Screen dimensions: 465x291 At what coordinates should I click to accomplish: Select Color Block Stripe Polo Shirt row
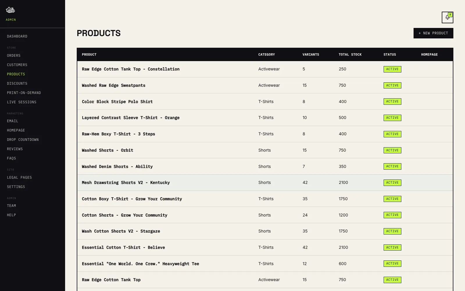coord(265,102)
